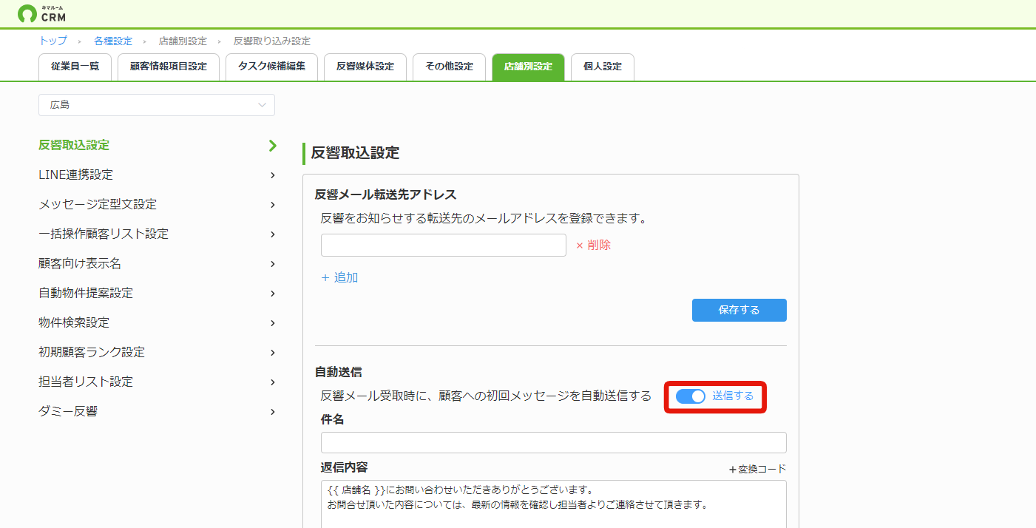1036x528 pixels.
Task: Click the CRM logo in header
Action: [x=41, y=13]
